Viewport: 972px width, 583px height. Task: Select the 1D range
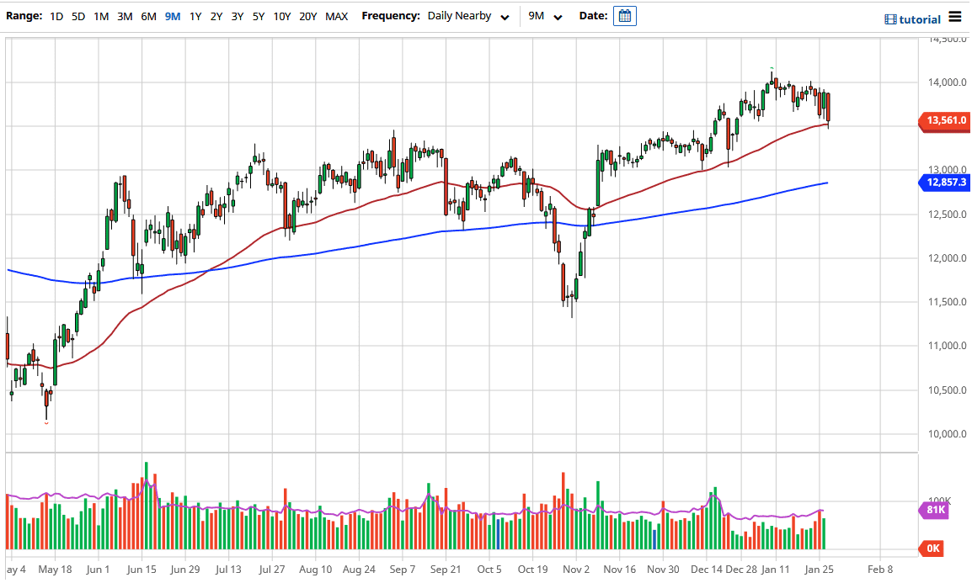coord(56,15)
